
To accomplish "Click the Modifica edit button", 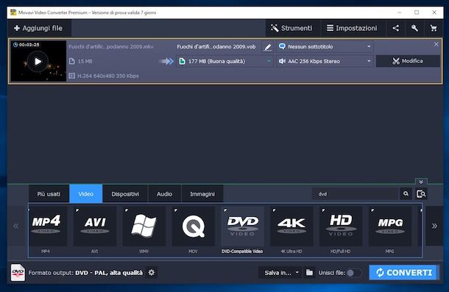I will point(408,61).
